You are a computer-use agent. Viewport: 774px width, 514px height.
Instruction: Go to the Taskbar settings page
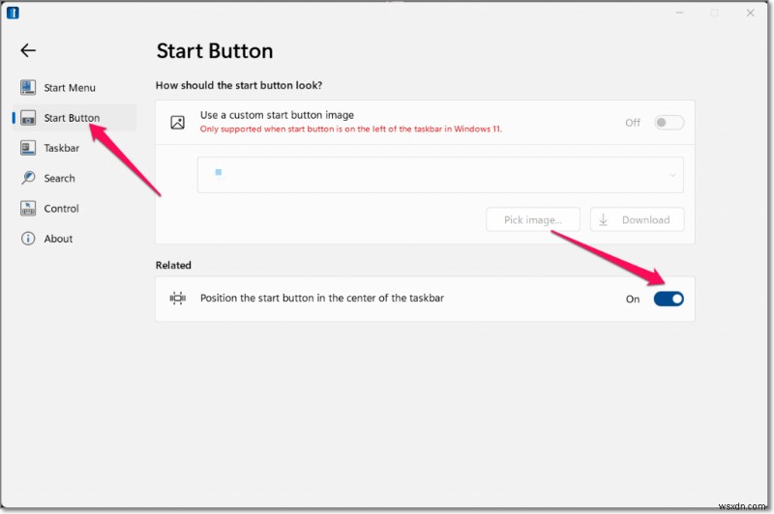62,148
